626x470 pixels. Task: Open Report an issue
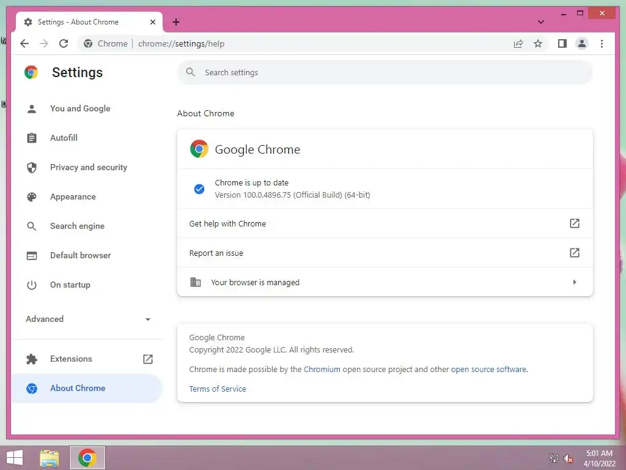[x=385, y=253]
